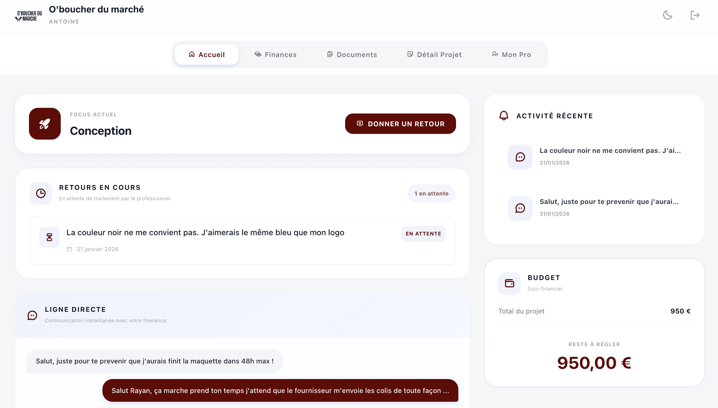Select the Mon Pro tab
Screen dimensions: 718x408
[x=511, y=54]
